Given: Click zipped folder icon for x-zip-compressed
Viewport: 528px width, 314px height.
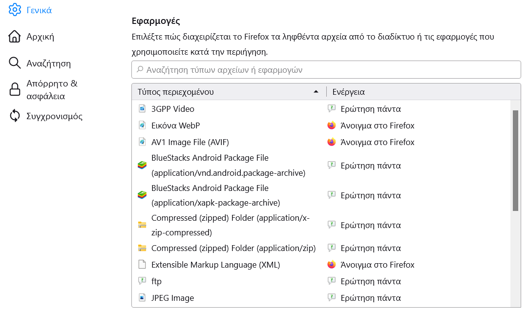Looking at the screenshot, I should click(142, 225).
